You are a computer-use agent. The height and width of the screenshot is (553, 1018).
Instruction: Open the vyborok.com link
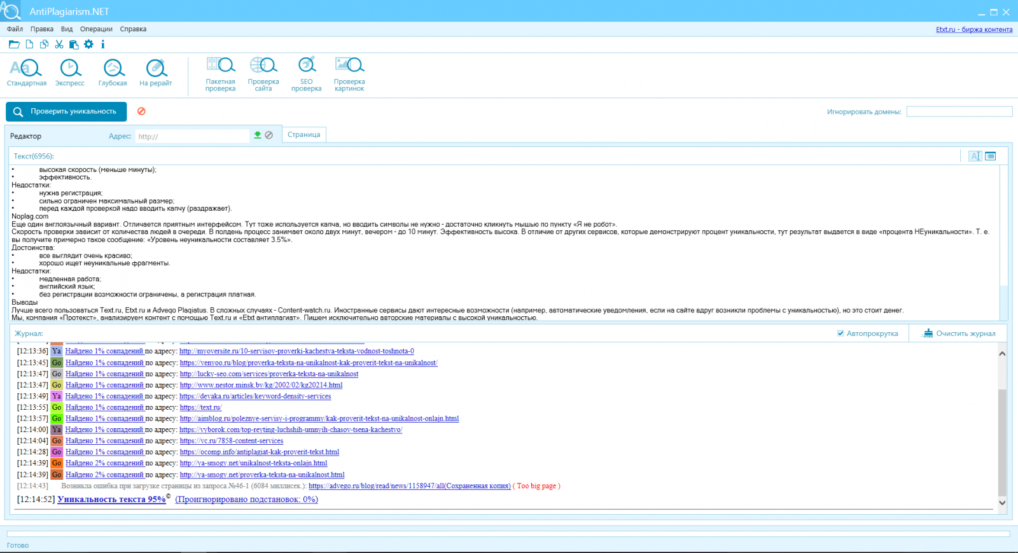point(291,430)
